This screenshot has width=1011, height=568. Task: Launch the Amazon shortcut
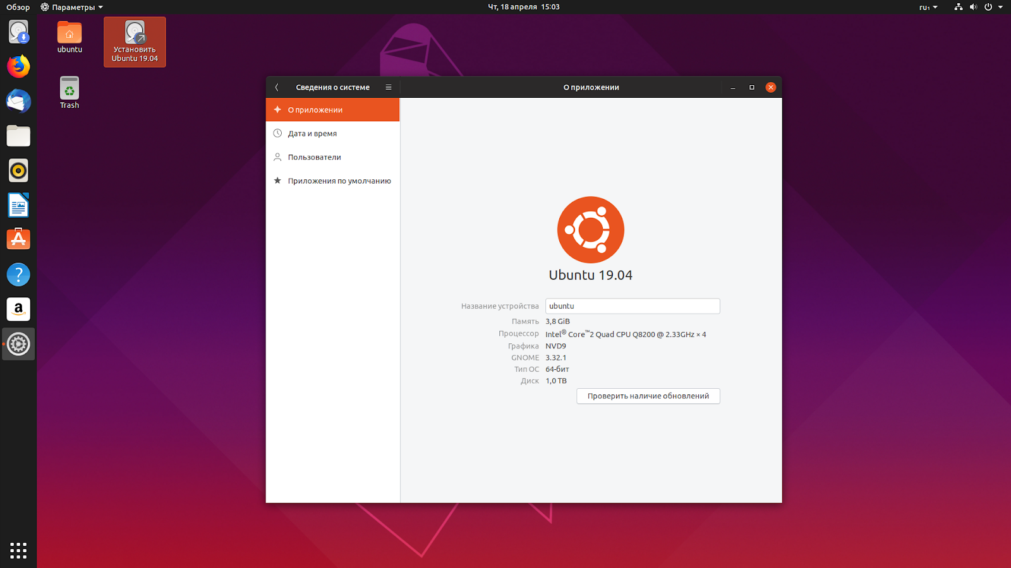[x=18, y=309]
